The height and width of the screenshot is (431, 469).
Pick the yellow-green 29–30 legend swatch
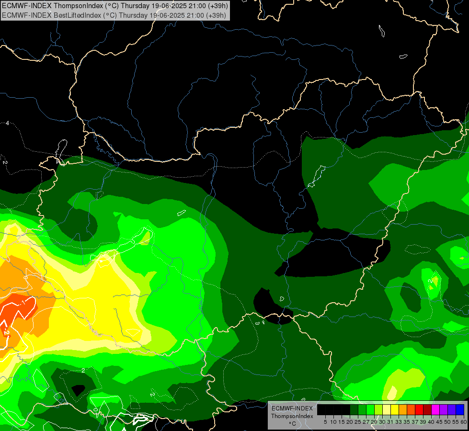click(378, 409)
